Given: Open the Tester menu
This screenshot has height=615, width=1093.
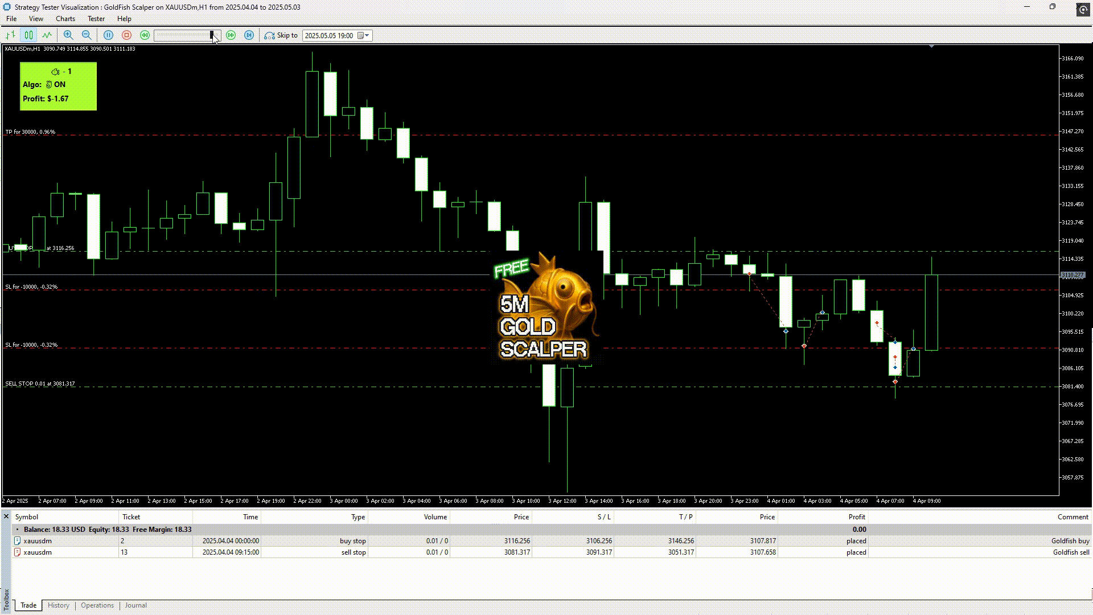Looking at the screenshot, I should point(96,19).
